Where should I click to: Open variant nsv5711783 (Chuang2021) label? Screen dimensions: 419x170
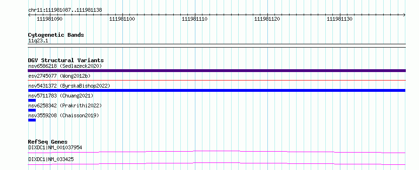click(x=61, y=96)
